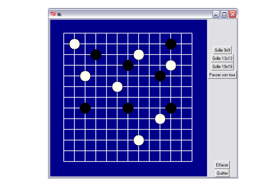275x186 pixels.
Task: Place a stone on the grid's bottom-right corner intersection
Action: (x=192, y=161)
